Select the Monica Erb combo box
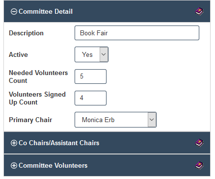The width and height of the screenshot is (215, 179). pos(115,120)
